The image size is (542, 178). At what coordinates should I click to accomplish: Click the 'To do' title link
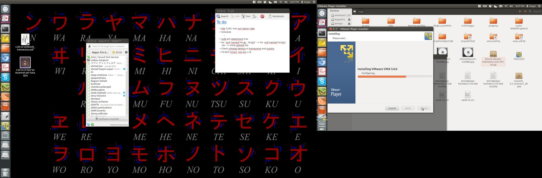pyautogui.click(x=222, y=22)
